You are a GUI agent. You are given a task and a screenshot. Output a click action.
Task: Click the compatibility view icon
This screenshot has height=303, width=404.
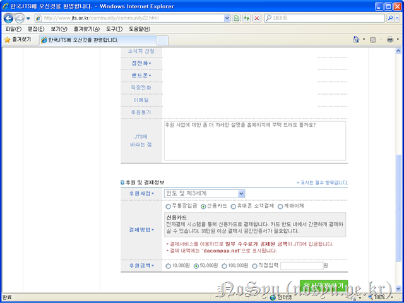pos(235,18)
